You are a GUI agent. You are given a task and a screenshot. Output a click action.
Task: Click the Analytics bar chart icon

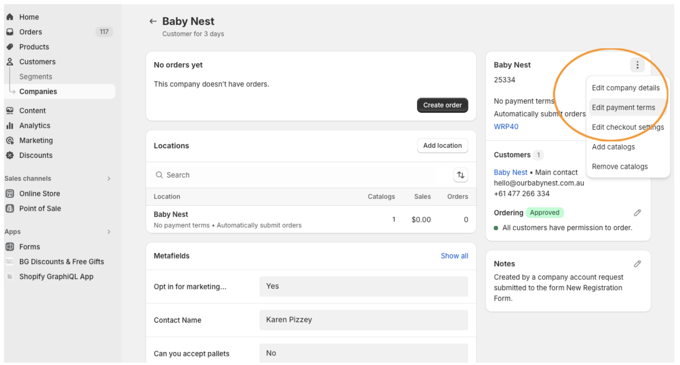pyautogui.click(x=10, y=125)
